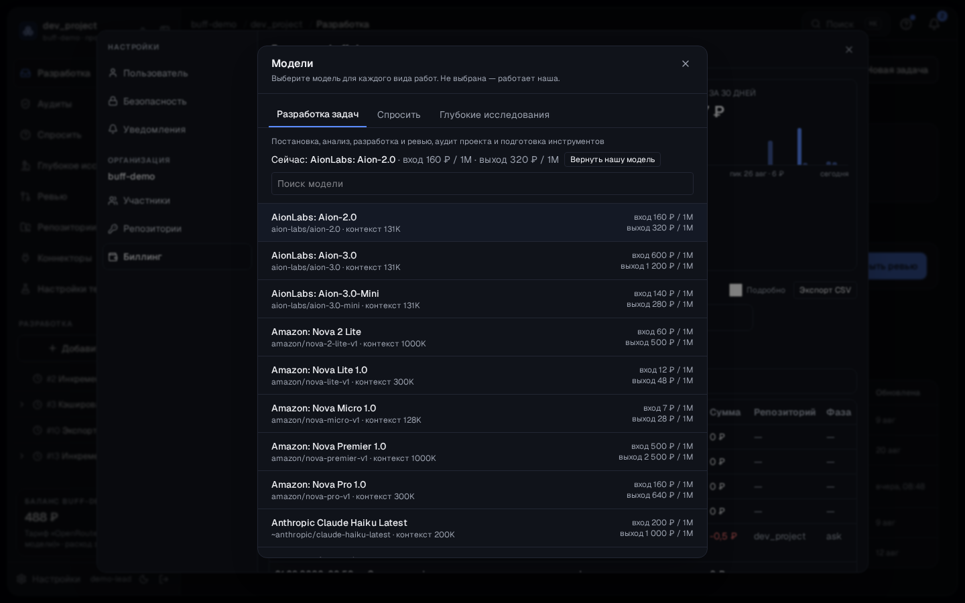This screenshot has height=603, width=965.
Task: Click the Коннекторы icon in main sidebar
Action: coord(25,258)
